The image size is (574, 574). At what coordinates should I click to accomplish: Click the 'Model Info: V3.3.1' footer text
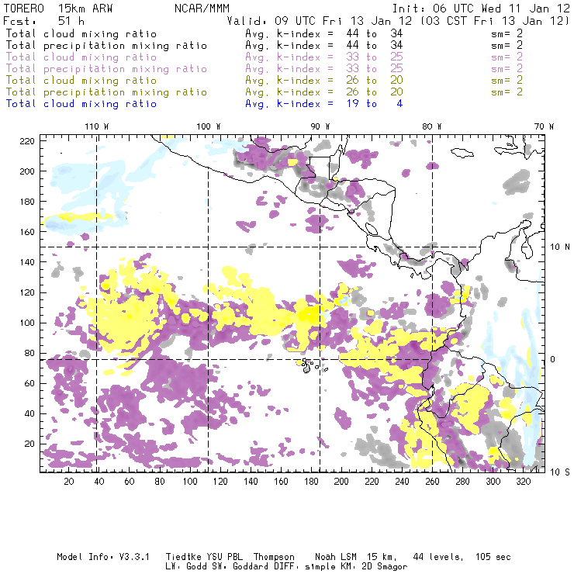point(103,557)
